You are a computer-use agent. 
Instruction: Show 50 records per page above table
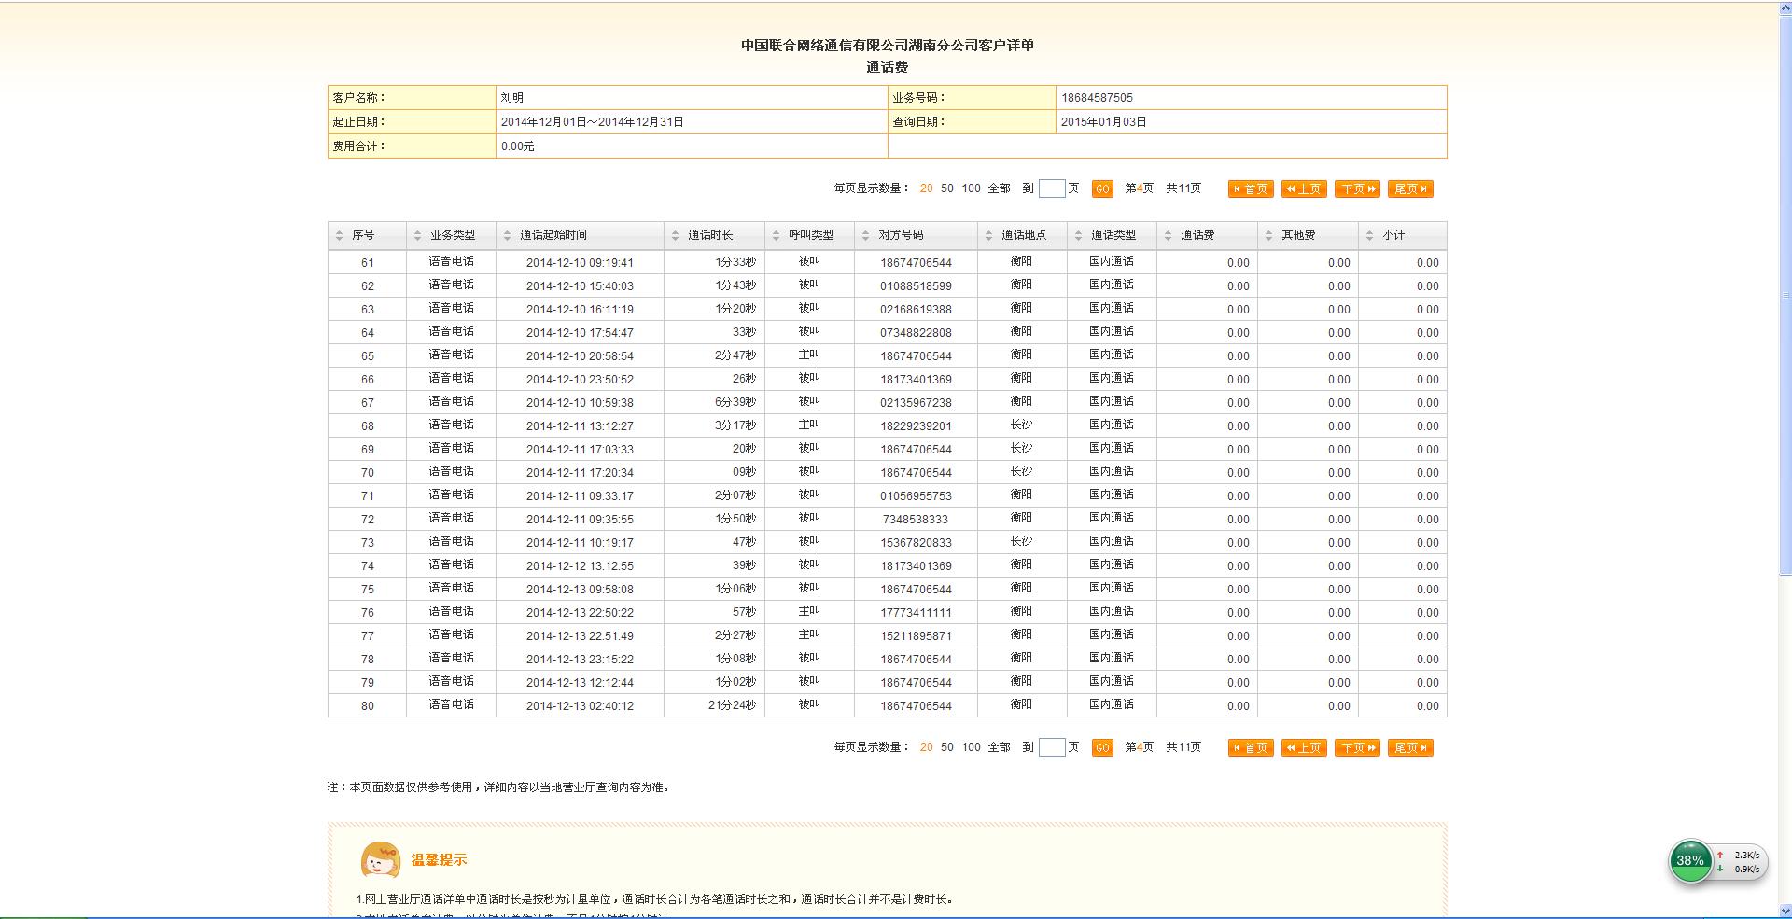coord(946,188)
